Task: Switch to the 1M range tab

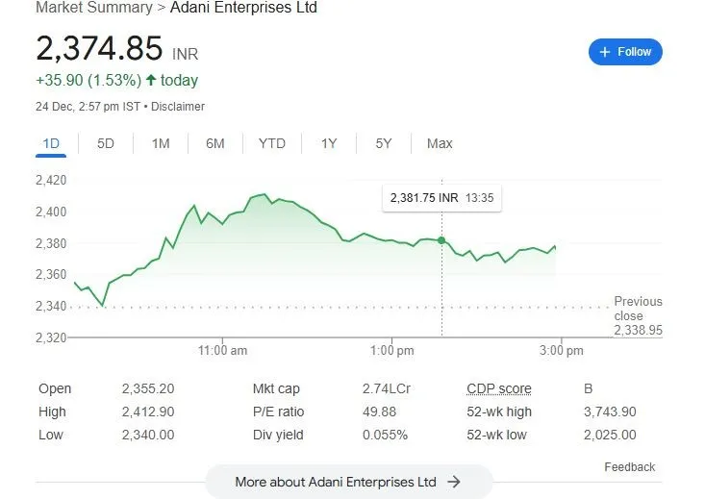Action: click(x=161, y=143)
